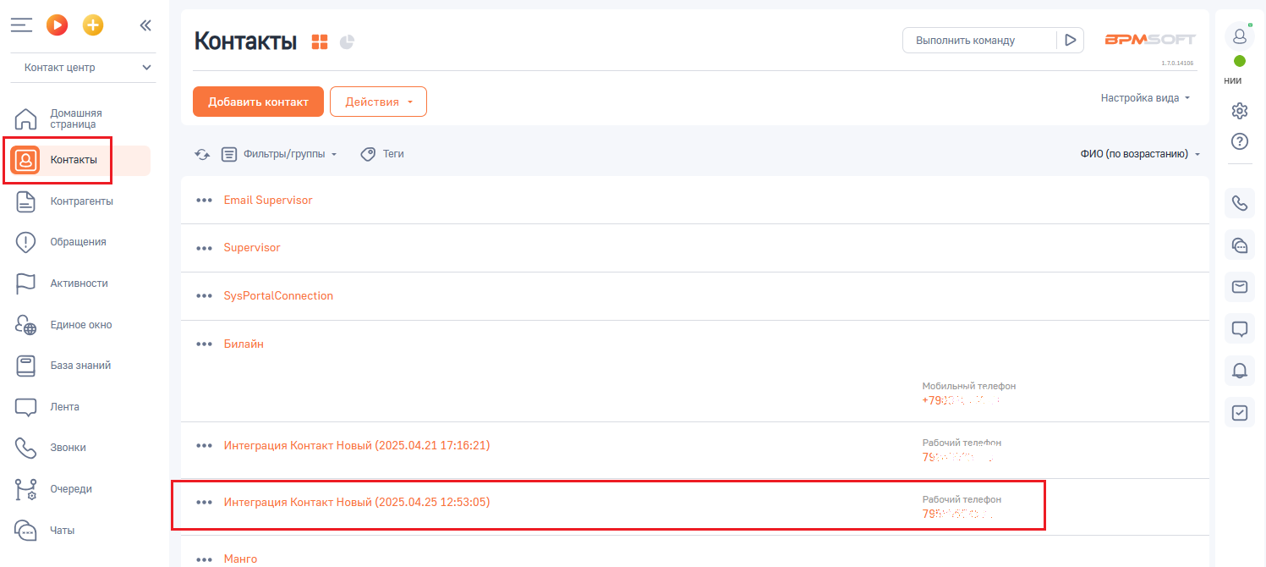Viewport: 1266px width, 567px height.
Task: Open the email panel envelope icon
Action: coord(1240,287)
